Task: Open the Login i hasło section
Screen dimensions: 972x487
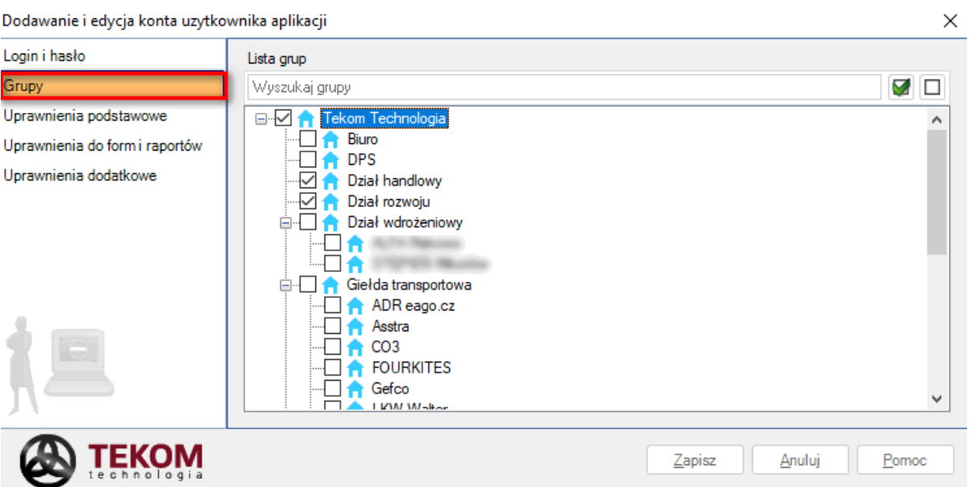Action: (x=113, y=56)
